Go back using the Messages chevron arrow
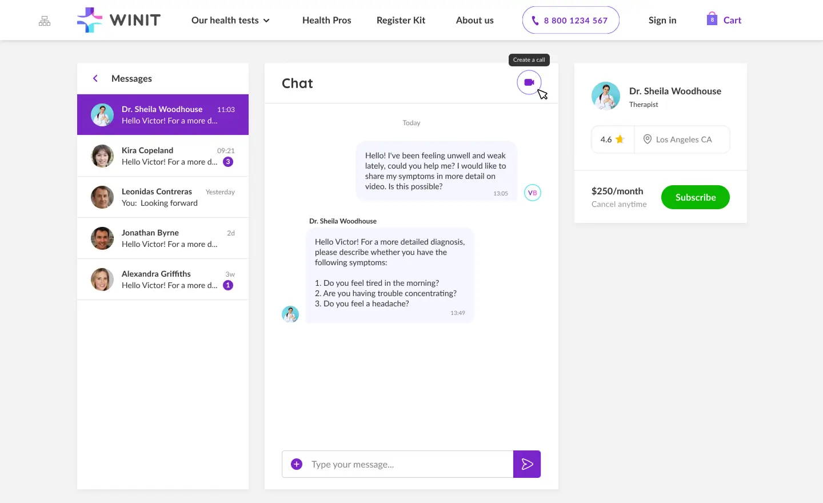Image resolution: width=823 pixels, height=503 pixels. pos(95,78)
